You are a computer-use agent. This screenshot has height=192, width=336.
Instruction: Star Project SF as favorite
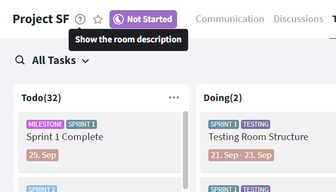[x=98, y=19]
